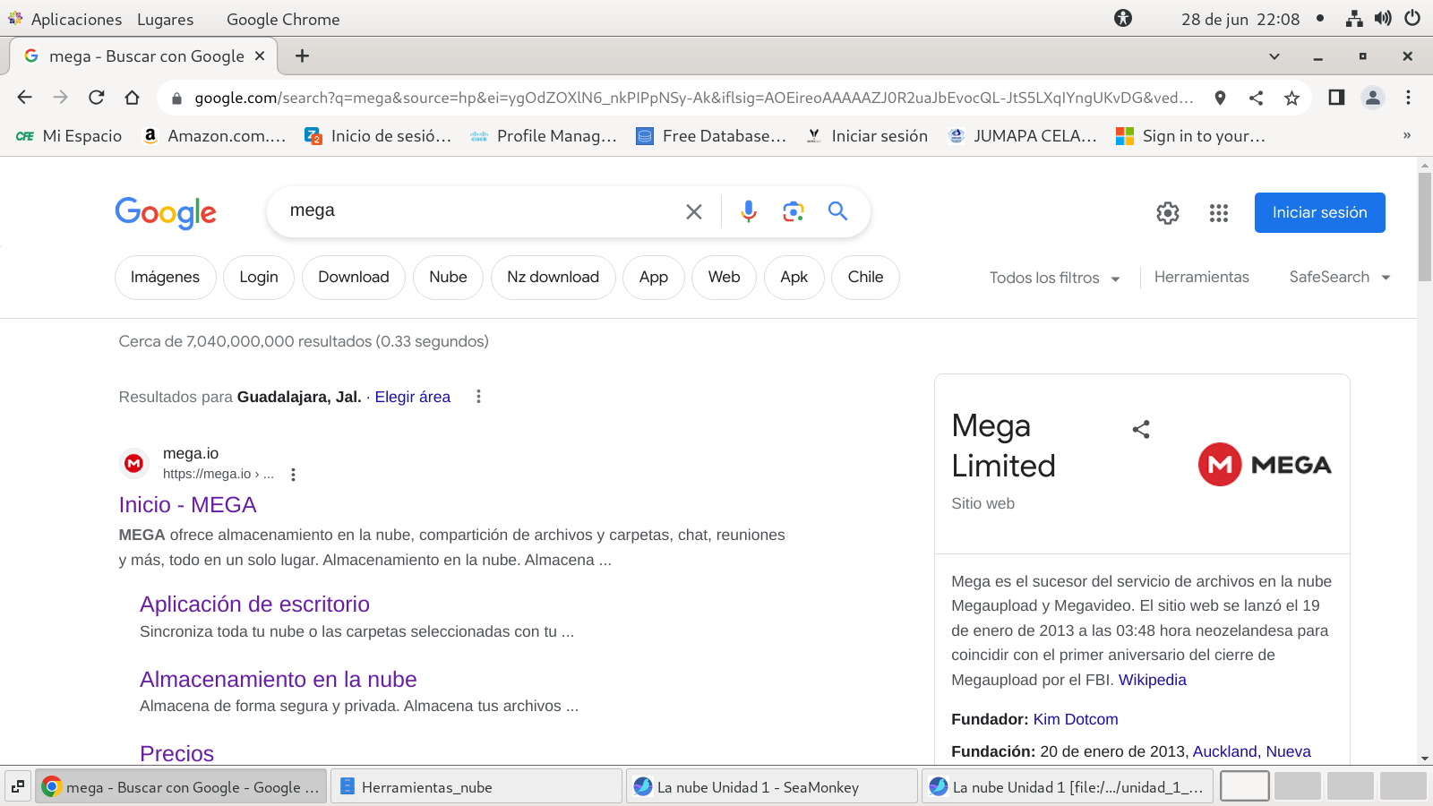Click the voice search microphone icon

click(x=749, y=211)
